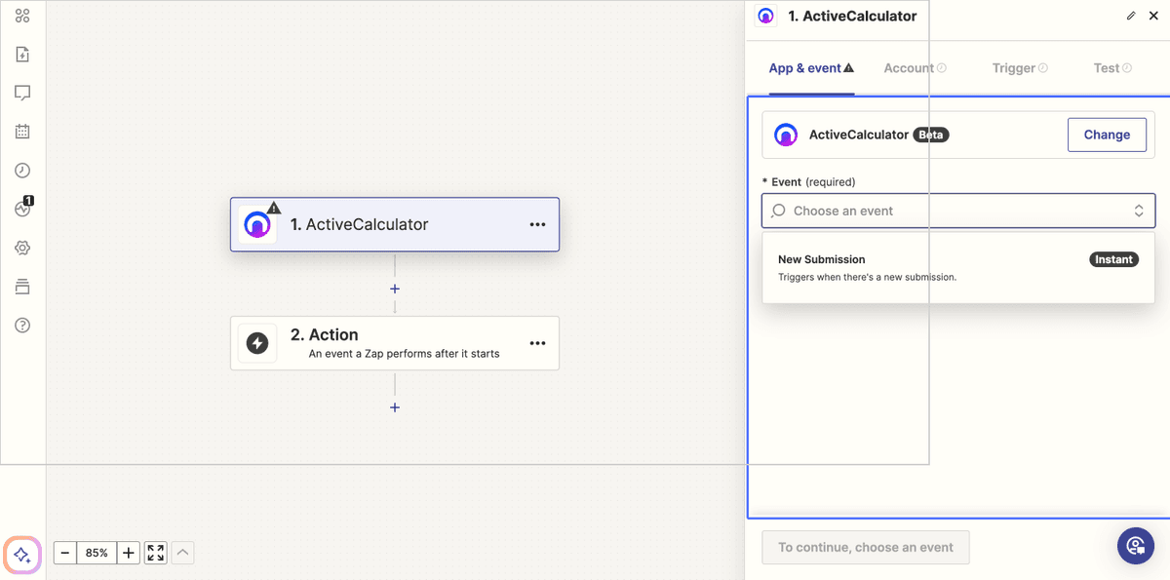Switch to the Account tab
1170x580 pixels.
tap(916, 68)
